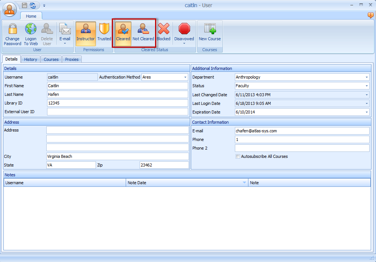The height and width of the screenshot is (262, 376).
Task: Mark the user as Blocked
Action: click(163, 32)
